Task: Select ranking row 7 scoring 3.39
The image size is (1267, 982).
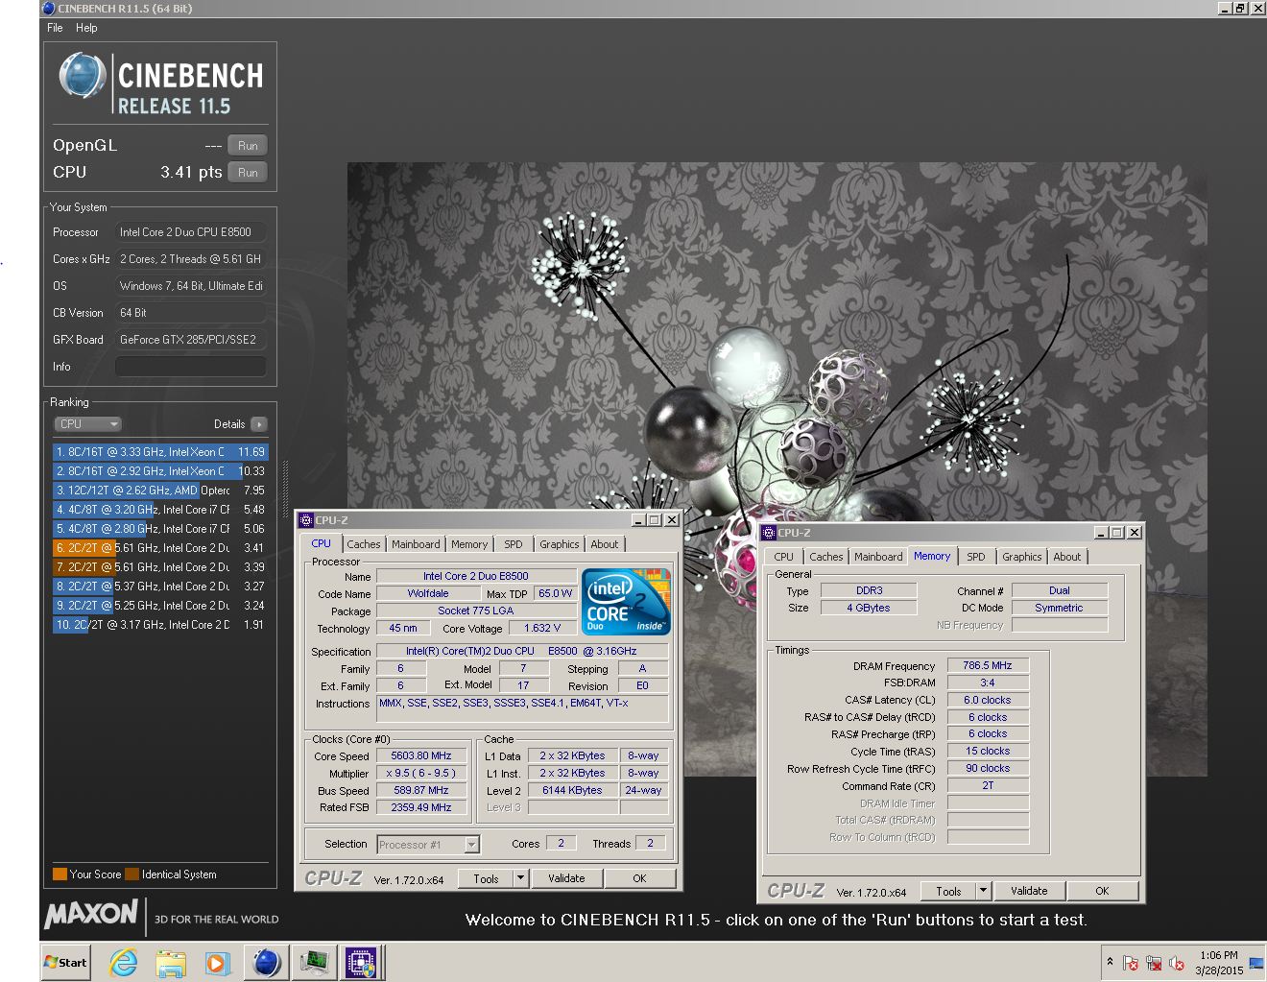Action: coord(160,567)
